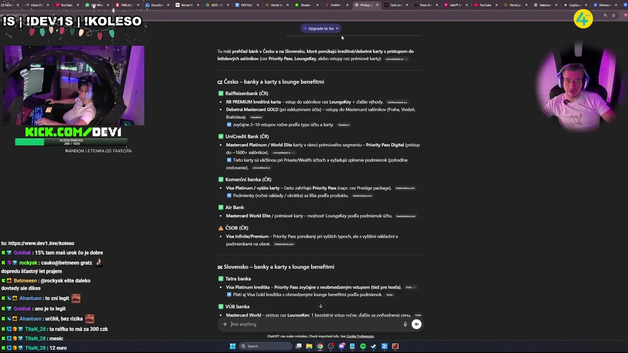The height and width of the screenshot is (353, 628).
Task: Jump to latest reply with the down-arrow button
Action: coord(320,306)
